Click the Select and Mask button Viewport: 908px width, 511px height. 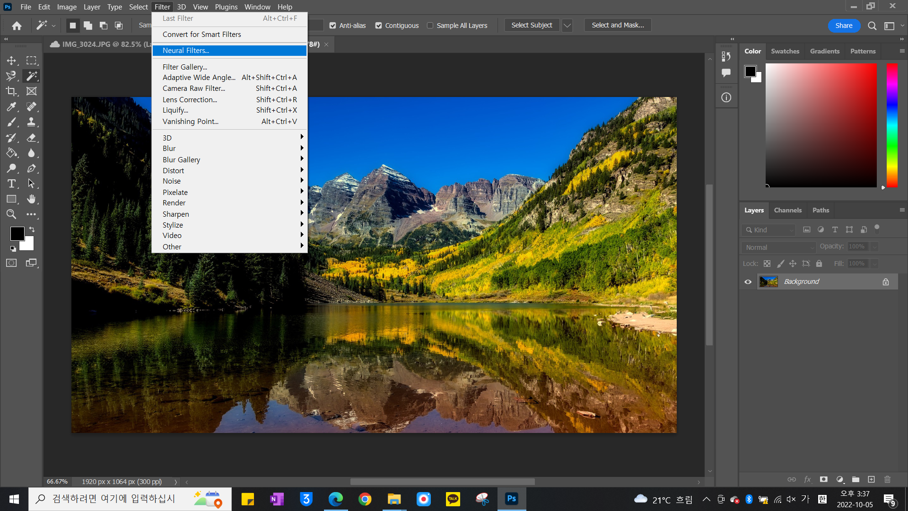[x=618, y=26]
